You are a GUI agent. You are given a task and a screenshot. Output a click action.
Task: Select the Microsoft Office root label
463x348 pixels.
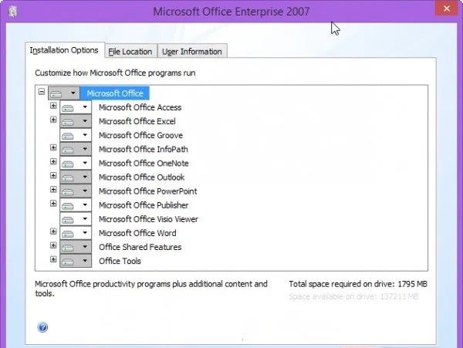(115, 93)
